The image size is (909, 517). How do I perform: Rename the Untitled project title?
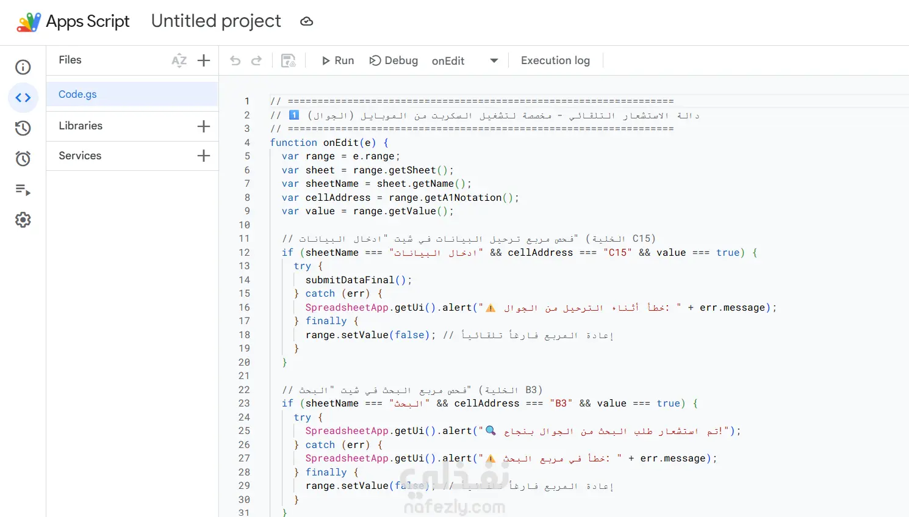click(x=216, y=21)
